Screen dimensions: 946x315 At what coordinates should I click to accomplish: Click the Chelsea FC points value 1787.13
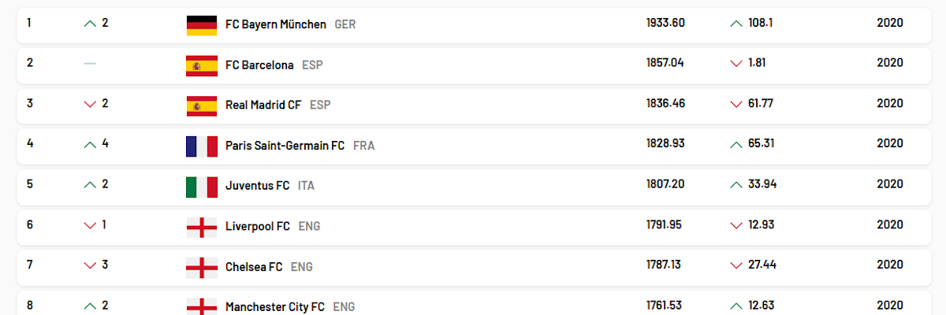(x=664, y=265)
